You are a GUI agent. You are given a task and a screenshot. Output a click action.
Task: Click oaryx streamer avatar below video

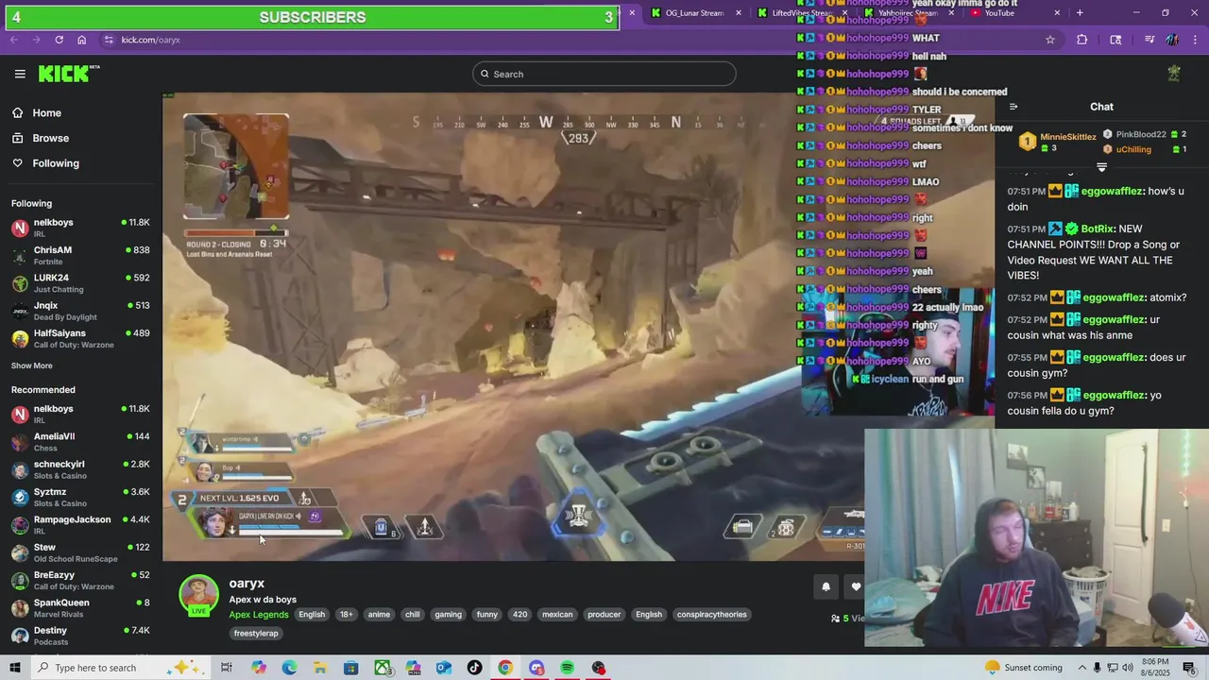pyautogui.click(x=198, y=594)
